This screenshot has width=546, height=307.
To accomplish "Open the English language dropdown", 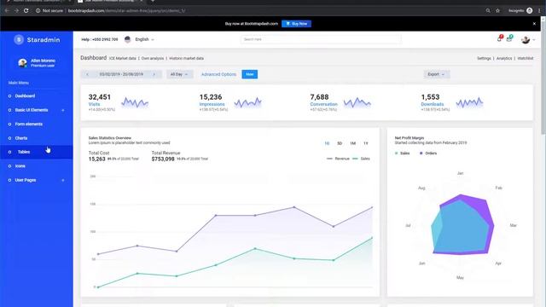I will click(x=144, y=39).
